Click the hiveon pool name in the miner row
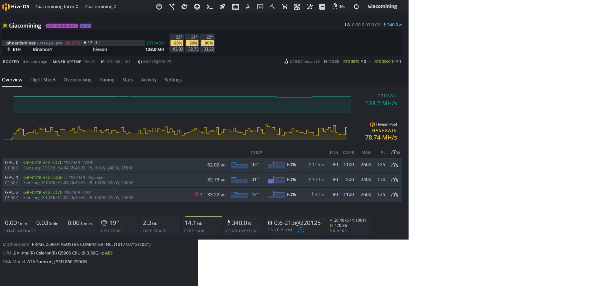This screenshot has width=616, height=305. pyautogui.click(x=100, y=49)
